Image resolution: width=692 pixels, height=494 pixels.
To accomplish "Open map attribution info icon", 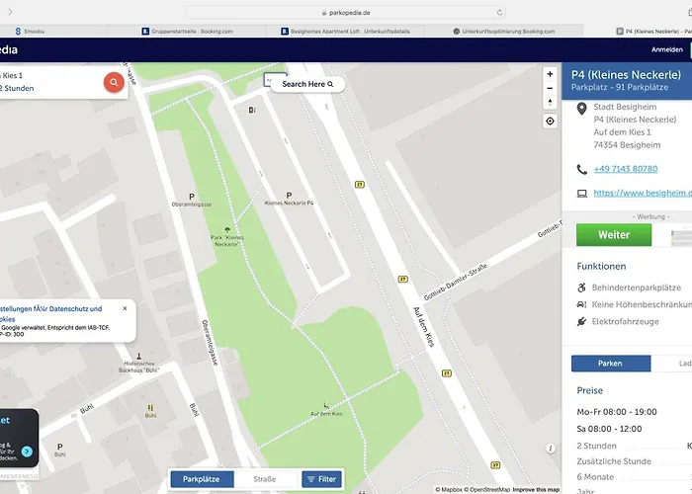I will (x=551, y=449).
